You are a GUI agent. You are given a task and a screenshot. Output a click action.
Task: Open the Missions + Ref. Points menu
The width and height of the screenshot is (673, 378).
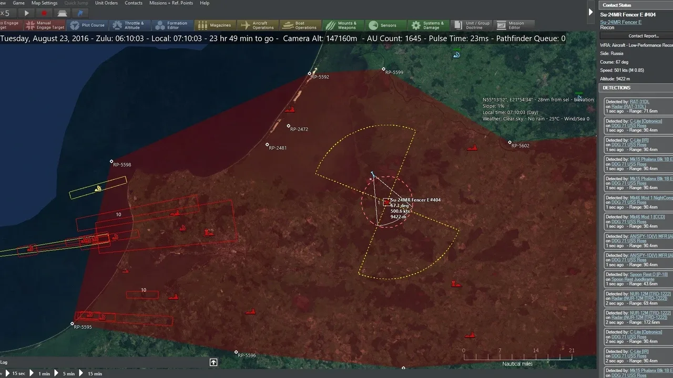tap(171, 3)
